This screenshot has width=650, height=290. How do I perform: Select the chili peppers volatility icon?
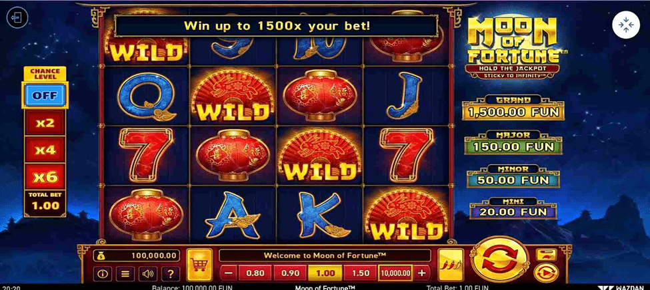pyautogui.click(x=451, y=265)
